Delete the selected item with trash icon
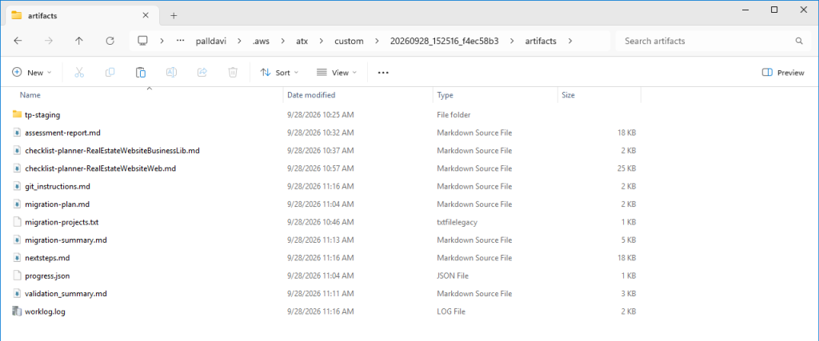 click(233, 73)
